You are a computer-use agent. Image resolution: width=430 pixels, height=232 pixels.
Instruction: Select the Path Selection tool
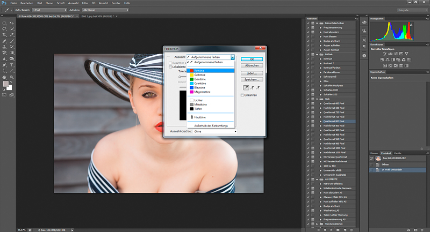[x=4, y=71]
